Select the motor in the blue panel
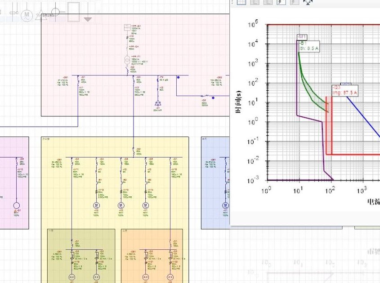This screenshot has width=380, height=283. click(225, 206)
